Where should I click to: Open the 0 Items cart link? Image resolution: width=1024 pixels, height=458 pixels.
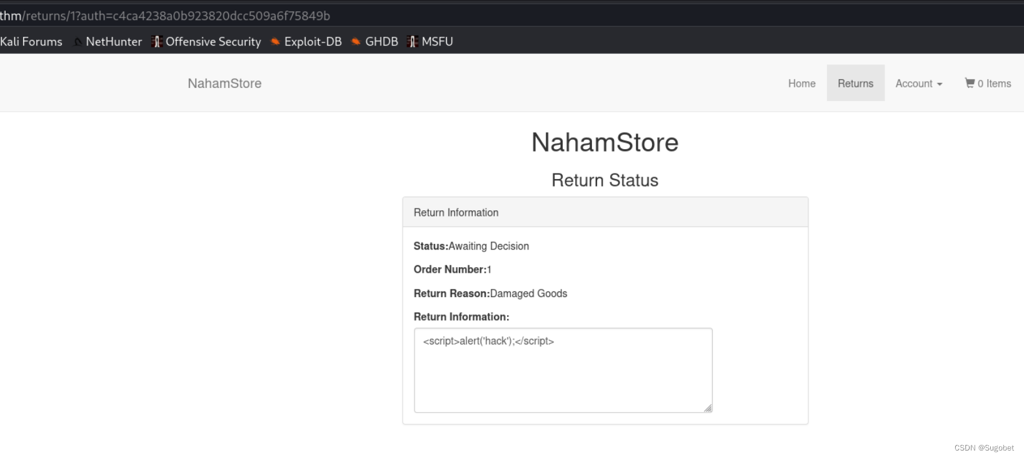[988, 84]
